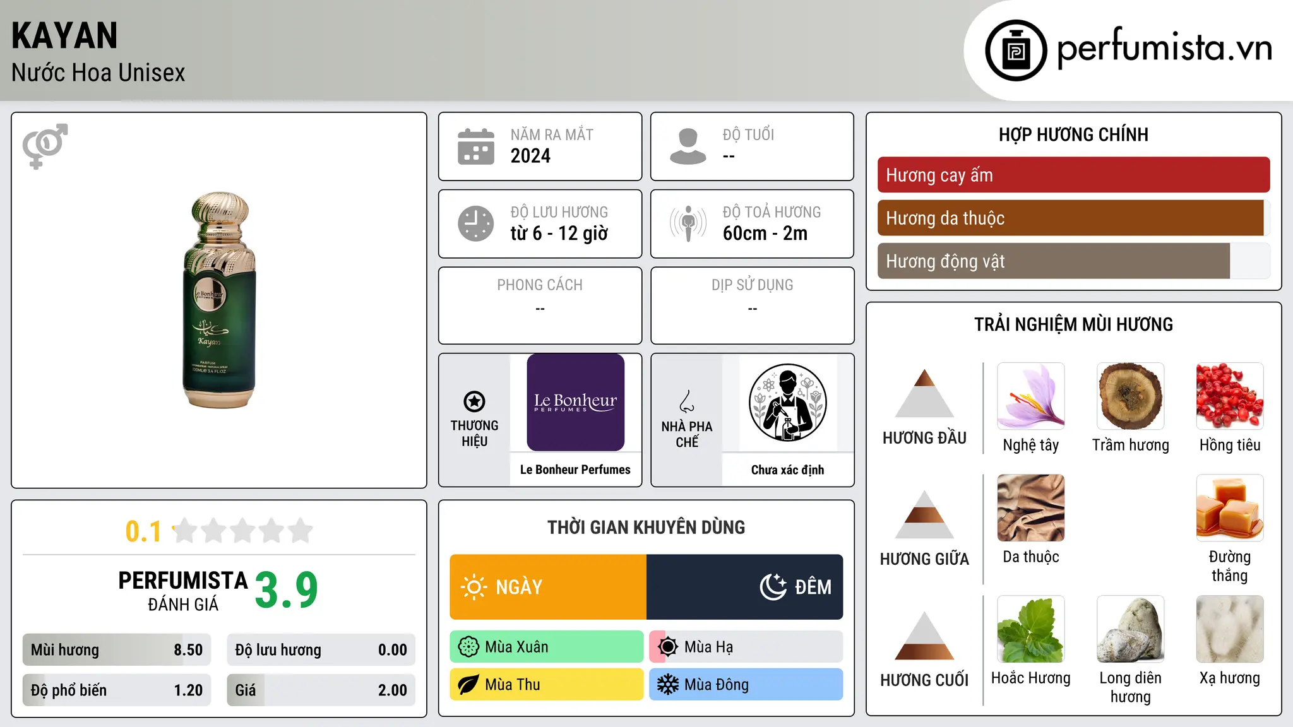Select the Đêm nighttime panel
Image resolution: width=1293 pixels, height=727 pixels.
(x=745, y=587)
